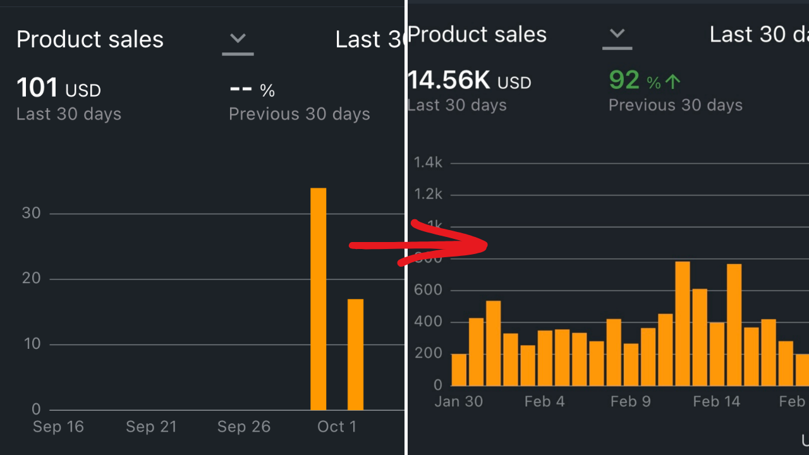This screenshot has width=809, height=455.
Task: Select the shorter orange bar near Oct 1
Action: coord(355,354)
